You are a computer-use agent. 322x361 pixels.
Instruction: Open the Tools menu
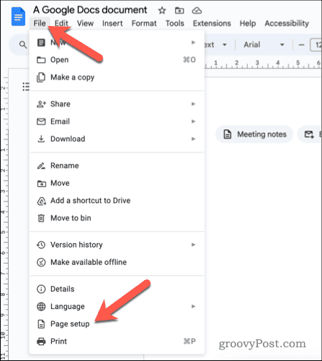pos(175,23)
